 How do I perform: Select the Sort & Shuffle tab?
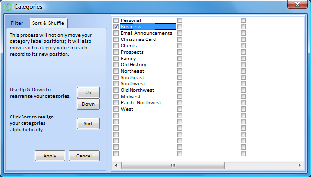click(x=48, y=23)
